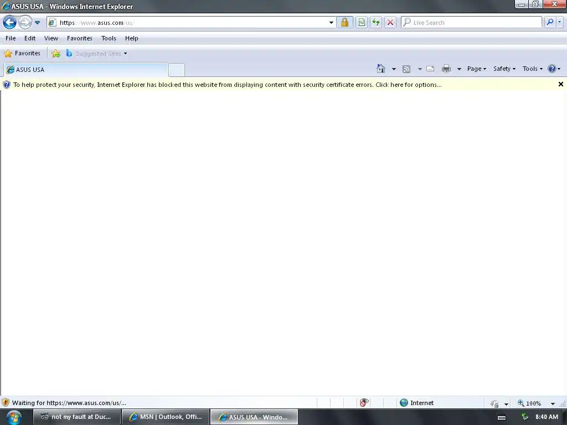
Task: Open the Edit menu
Action: pos(30,38)
